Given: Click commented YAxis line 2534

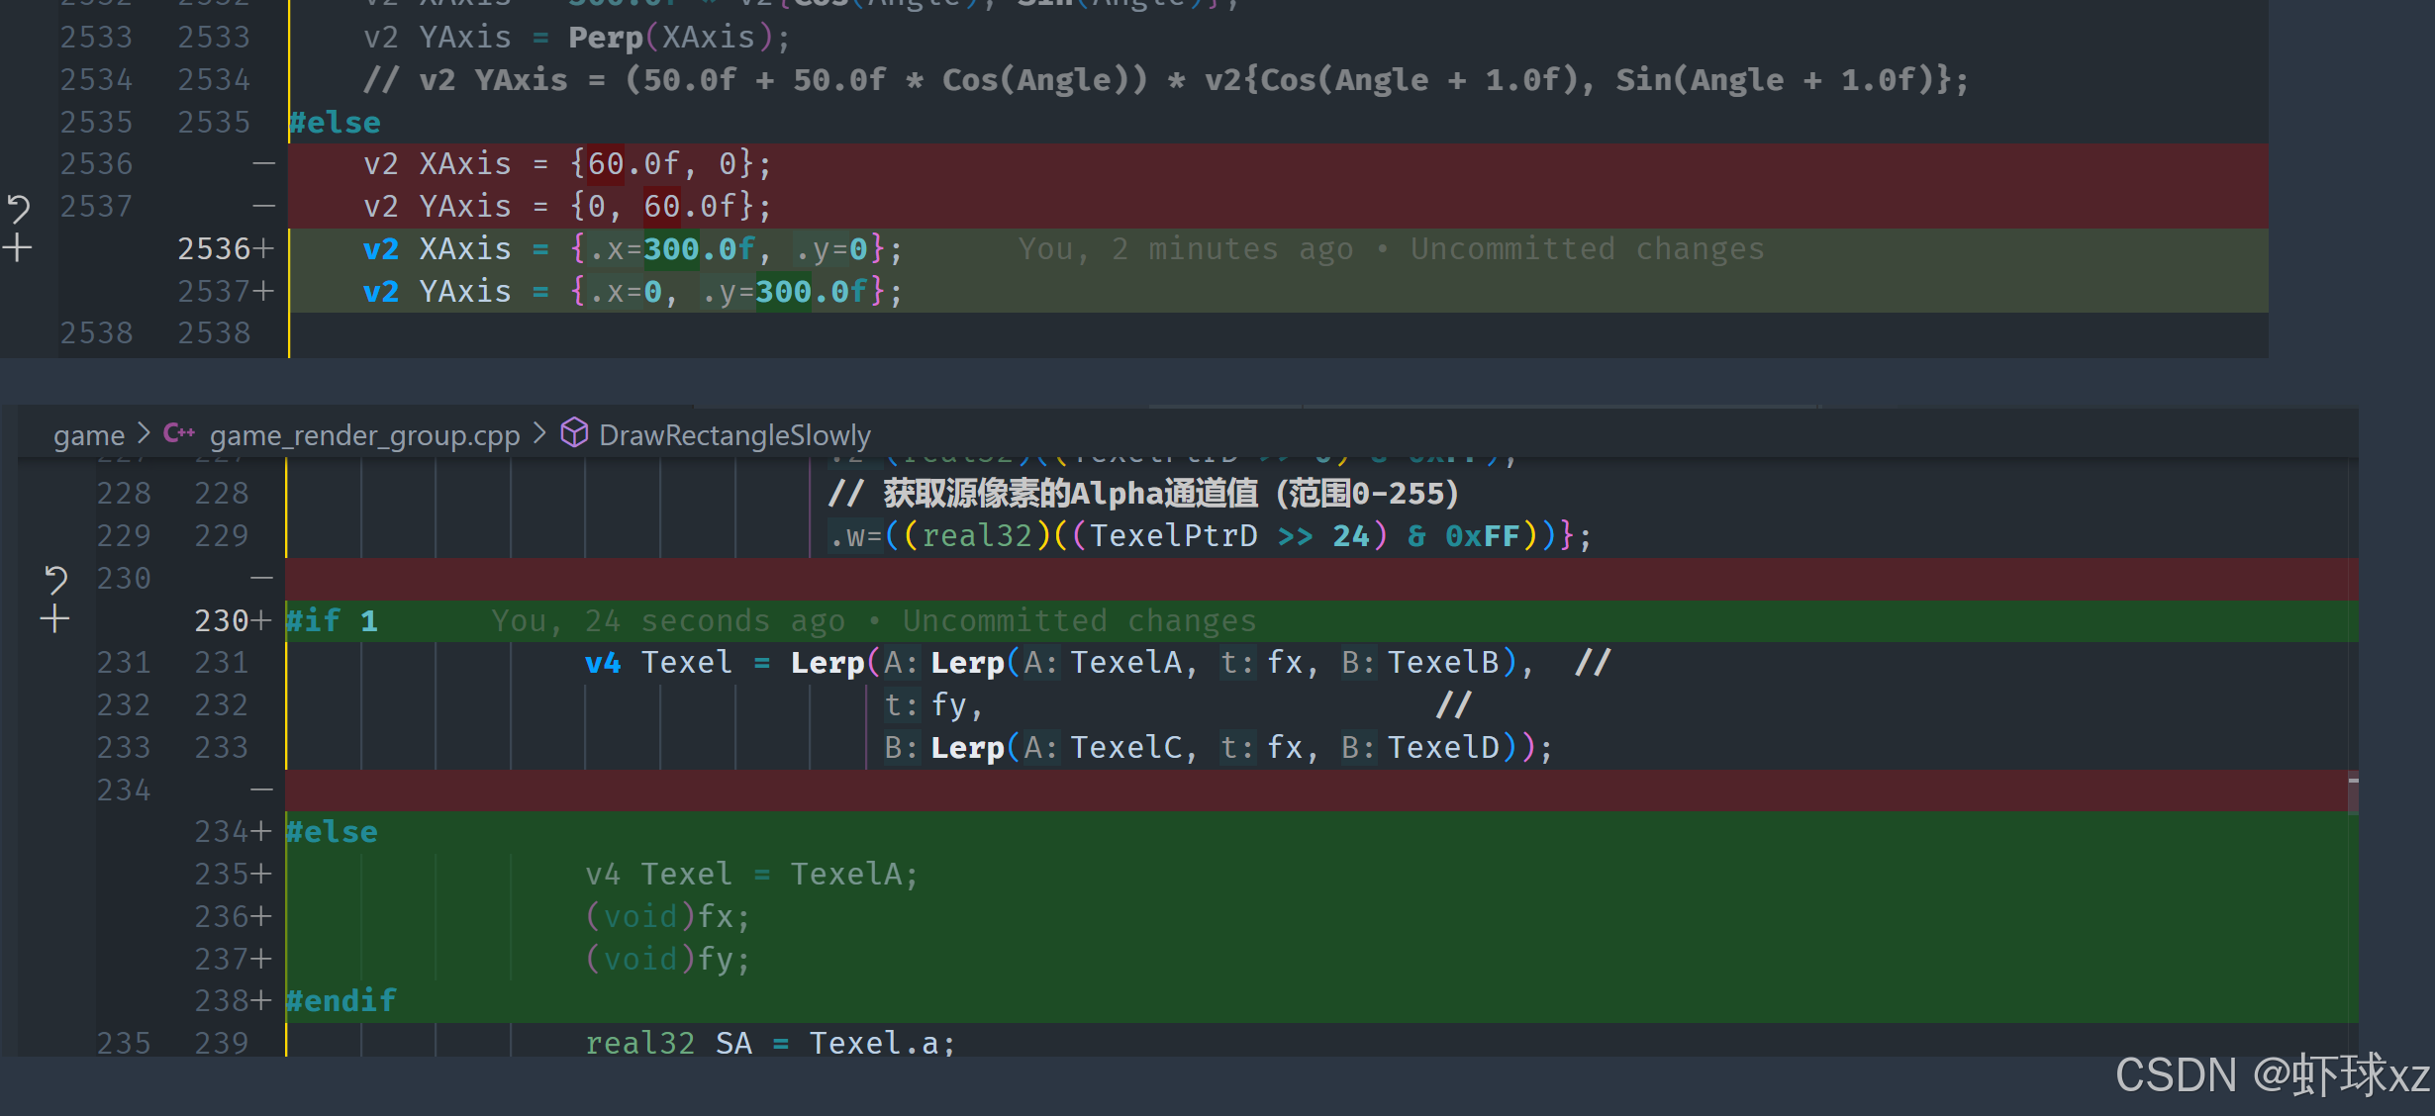Looking at the screenshot, I should (1166, 80).
